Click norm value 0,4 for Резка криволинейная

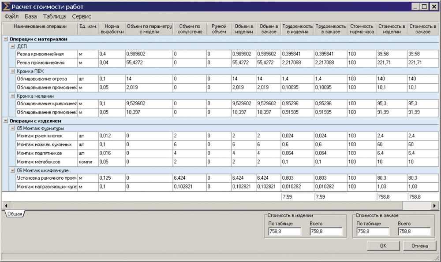click(112, 54)
